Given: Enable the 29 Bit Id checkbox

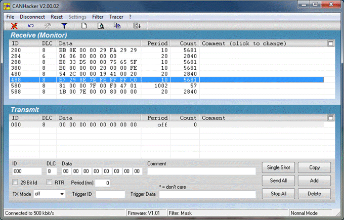Looking at the screenshot, I should (15, 182).
